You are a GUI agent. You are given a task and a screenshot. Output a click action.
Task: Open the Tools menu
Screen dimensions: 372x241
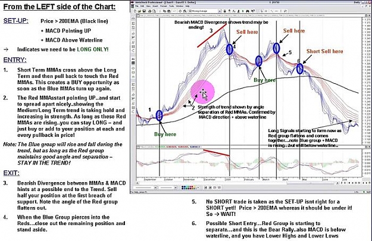(171, 6)
